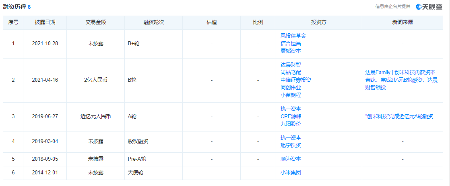The height and width of the screenshot is (186, 450).
Task: Open investor link 中信证券投资
Action: coord(296,80)
